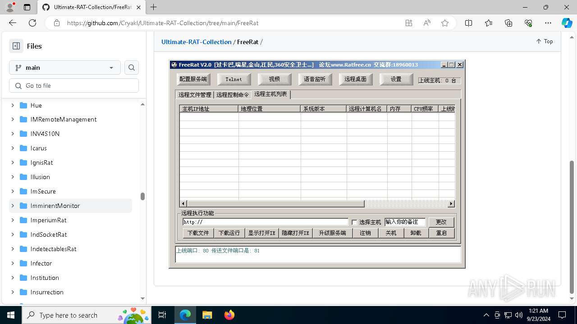This screenshot has width=577, height=324.
Task: Select the Illusion folder icon
Action: point(23,177)
